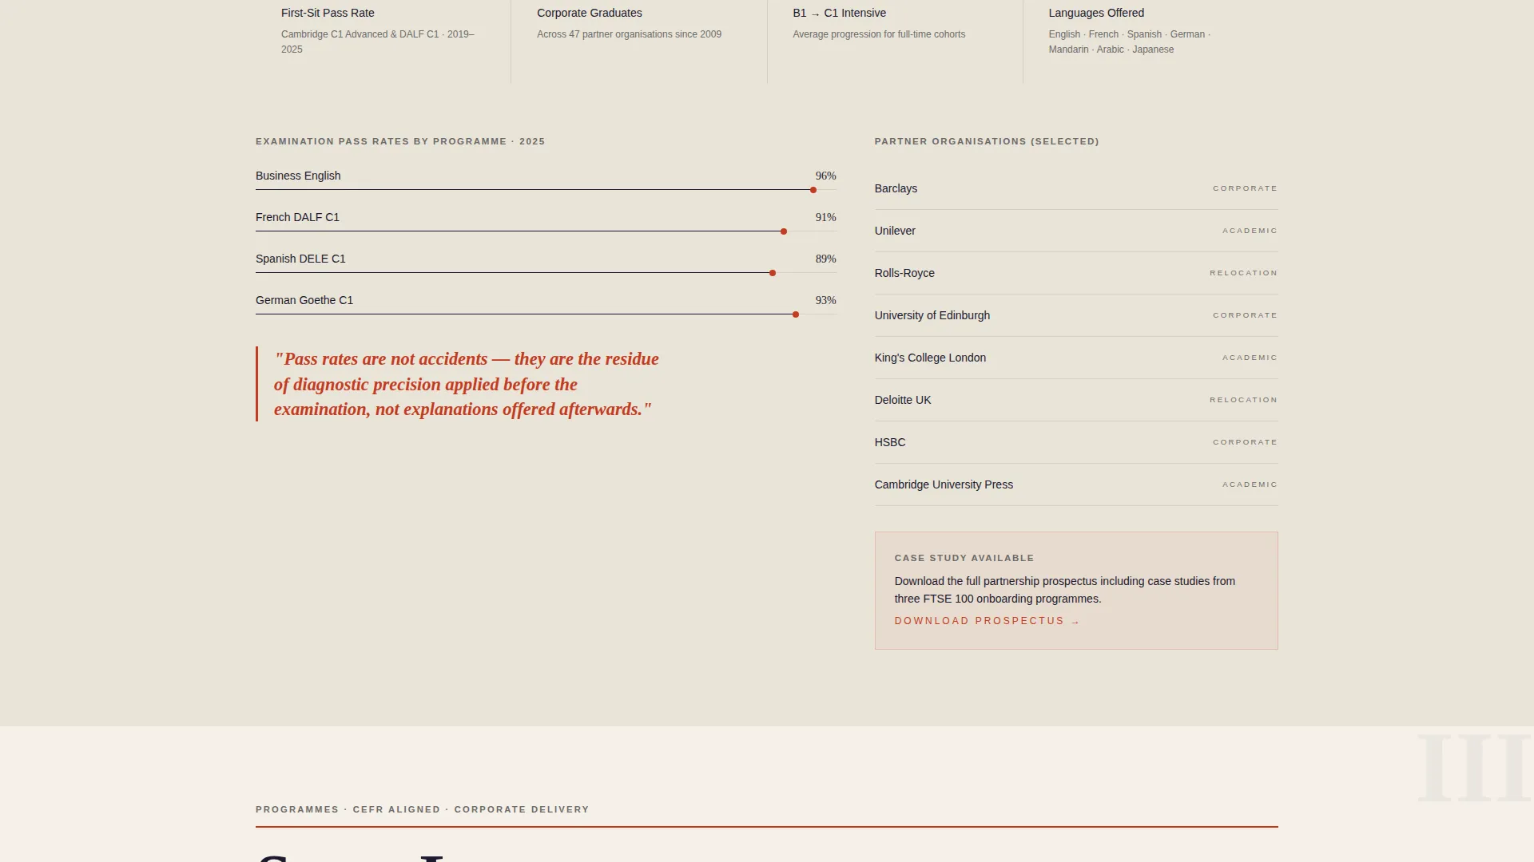Click the French DALF C1 label
The width and height of the screenshot is (1534, 862).
[297, 217]
